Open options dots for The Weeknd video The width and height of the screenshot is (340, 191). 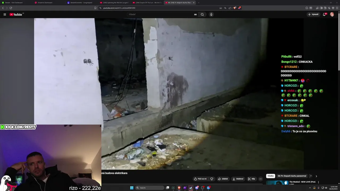pyautogui.click(x=318, y=182)
